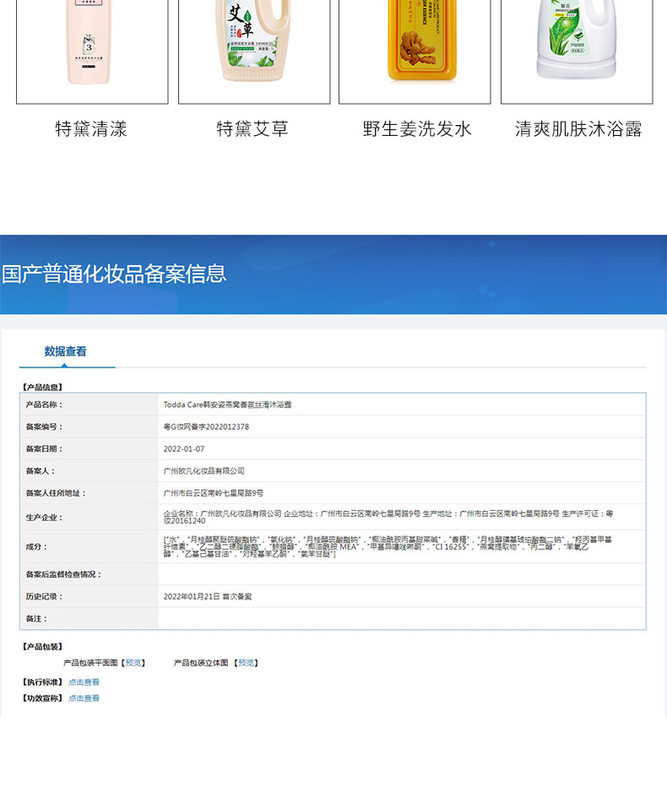Click the 备注 row label
Viewport: 667px width, 793px height.
[37, 618]
